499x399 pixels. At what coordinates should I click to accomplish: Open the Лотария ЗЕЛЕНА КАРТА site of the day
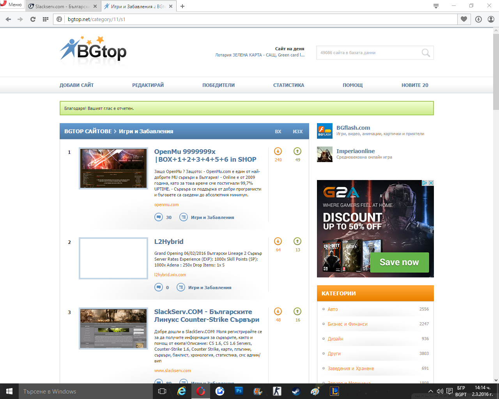tap(260, 55)
